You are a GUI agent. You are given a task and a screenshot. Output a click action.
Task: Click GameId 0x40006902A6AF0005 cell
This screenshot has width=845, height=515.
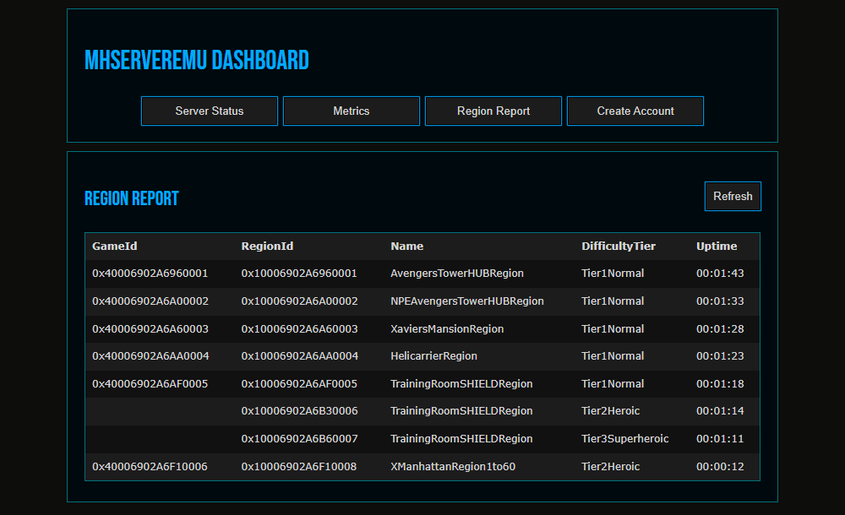pyautogui.click(x=150, y=384)
